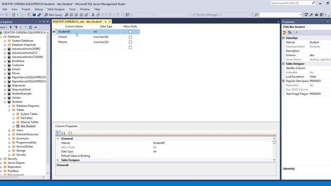
Task: Select the BookStore database
Action: coord(18,61)
